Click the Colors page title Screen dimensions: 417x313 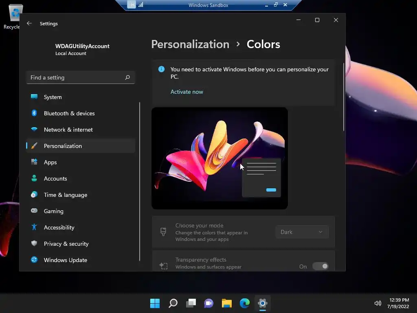pos(263,44)
